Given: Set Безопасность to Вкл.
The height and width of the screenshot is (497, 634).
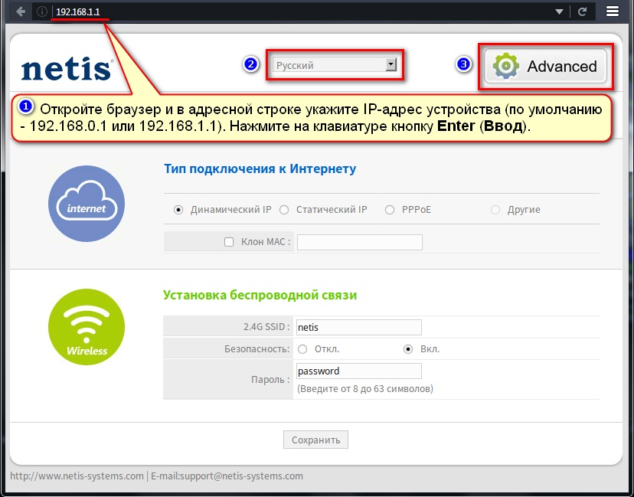Looking at the screenshot, I should coord(408,349).
